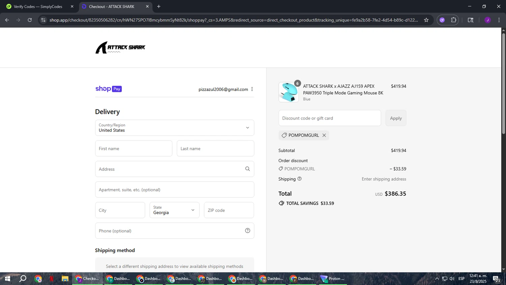The height and width of the screenshot is (285, 506).
Task: Click the volume icon in system tray
Action: pos(452,279)
